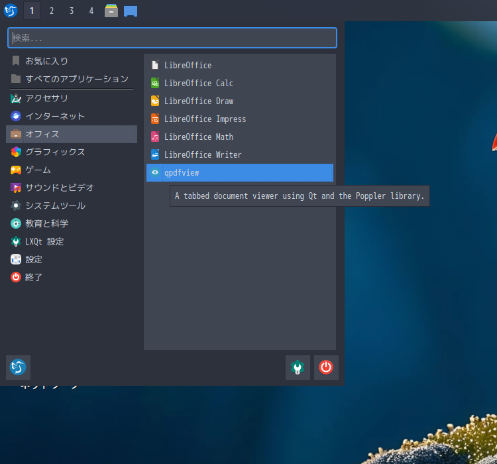Select the グラフィックス category
Image resolution: width=497 pixels, height=464 pixels.
click(72, 152)
